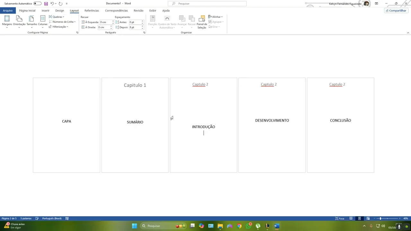The height and width of the screenshot is (231, 411).
Task: Expand the Números de Linha dropdown
Action: tap(62, 22)
